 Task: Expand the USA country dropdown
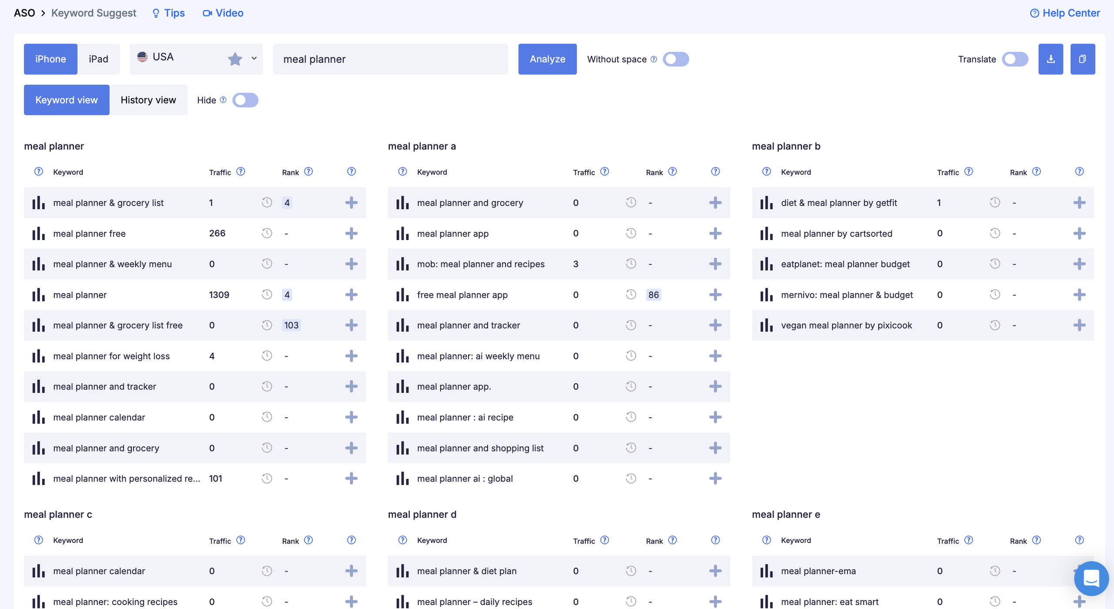pyautogui.click(x=254, y=58)
